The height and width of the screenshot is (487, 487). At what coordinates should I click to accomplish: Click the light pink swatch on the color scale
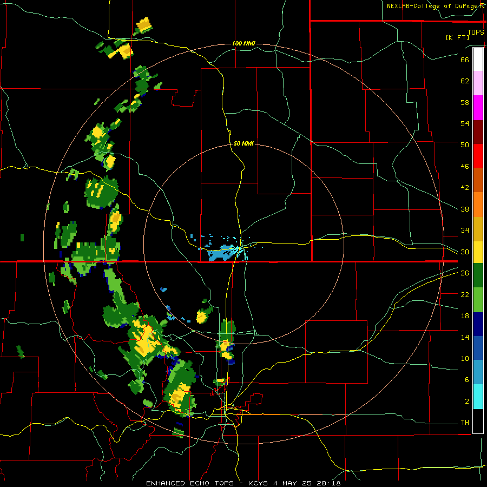click(x=478, y=83)
